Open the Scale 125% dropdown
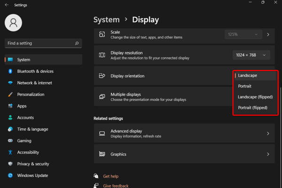282x188 pixels. click(x=243, y=34)
